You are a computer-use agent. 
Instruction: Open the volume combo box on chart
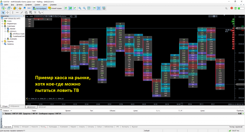click(x=66, y=16)
